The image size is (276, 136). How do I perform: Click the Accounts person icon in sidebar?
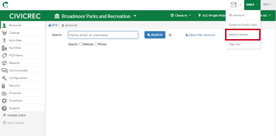(4, 25)
